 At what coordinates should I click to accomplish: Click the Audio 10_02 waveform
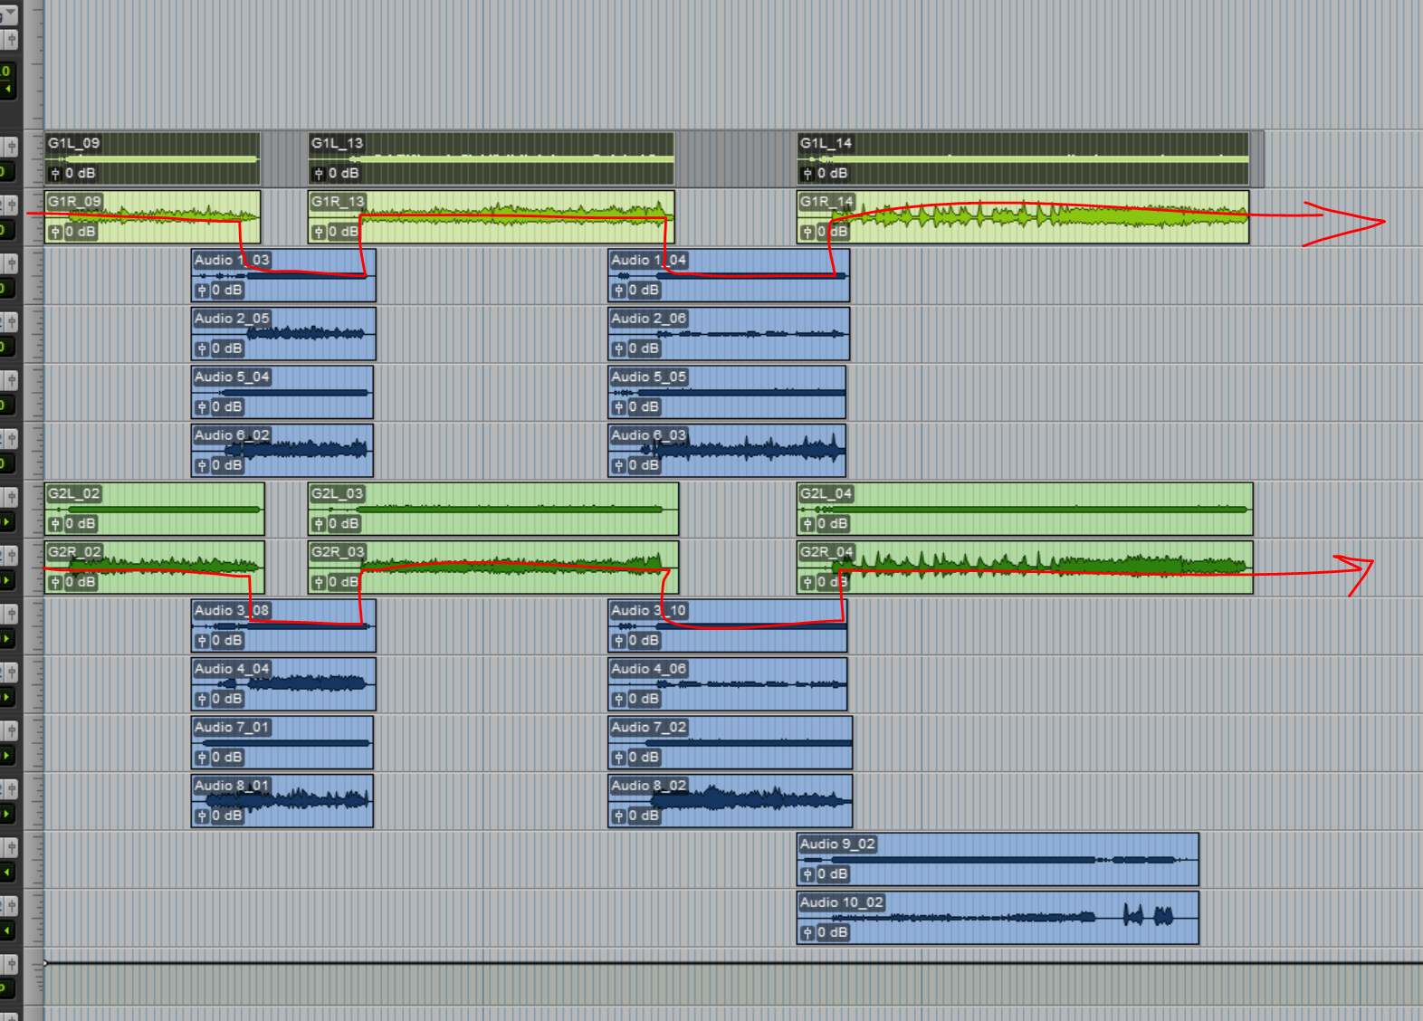coord(996,918)
